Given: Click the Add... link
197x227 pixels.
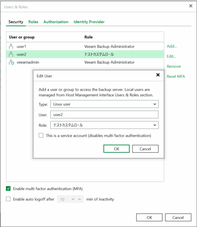Looking at the screenshot, I should click(172, 46).
